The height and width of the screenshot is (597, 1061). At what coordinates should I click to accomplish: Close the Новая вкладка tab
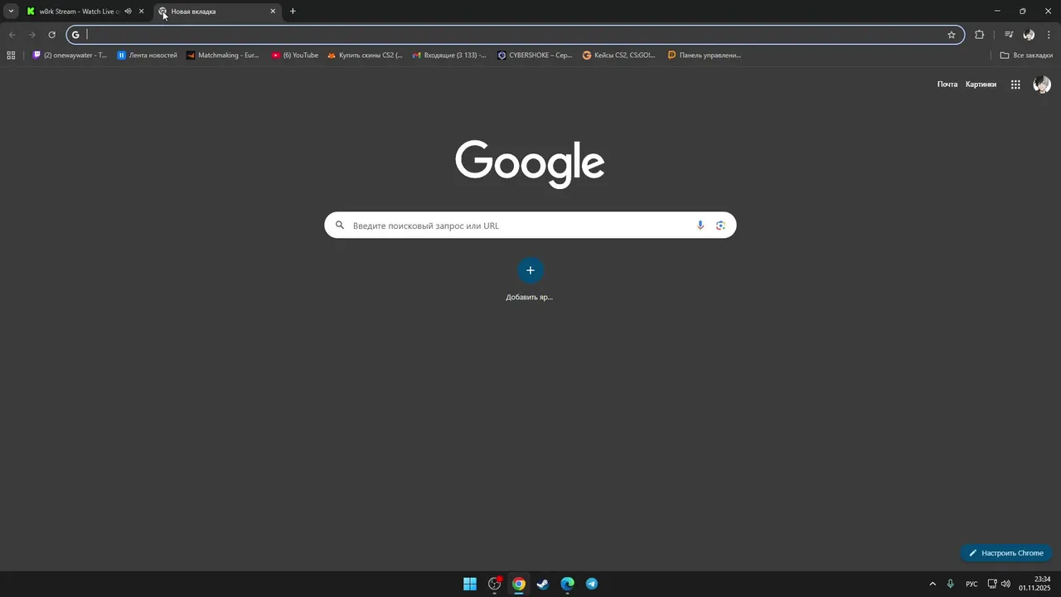tap(273, 12)
